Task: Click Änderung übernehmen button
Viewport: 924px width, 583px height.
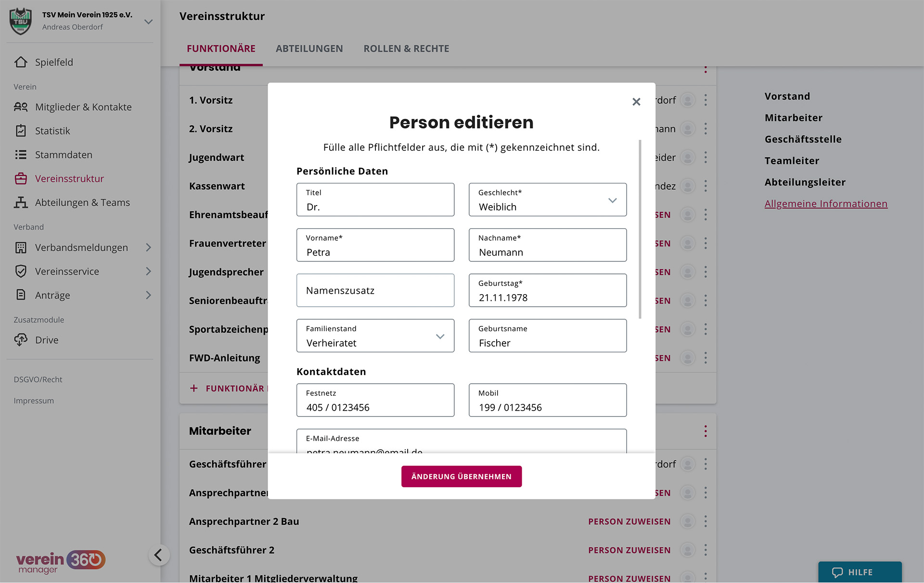Action: [x=462, y=477]
